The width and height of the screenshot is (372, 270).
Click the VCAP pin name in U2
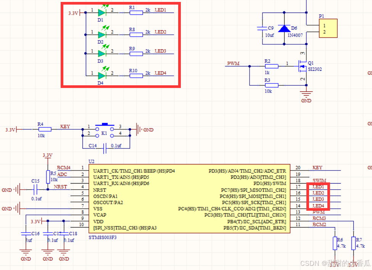pyautogui.click(x=100, y=215)
